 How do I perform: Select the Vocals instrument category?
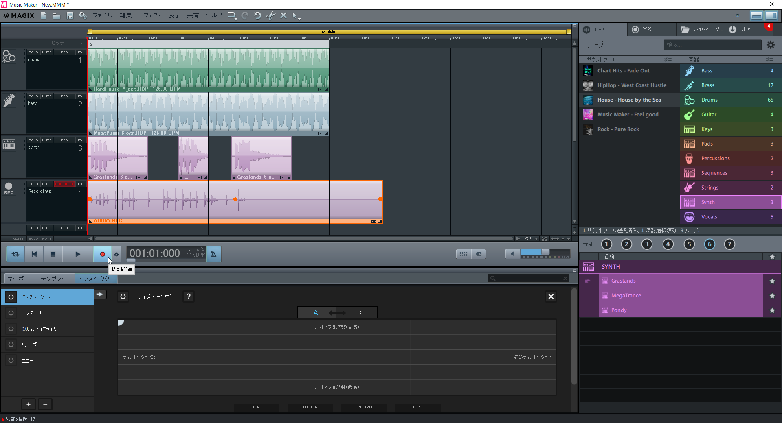pos(731,217)
